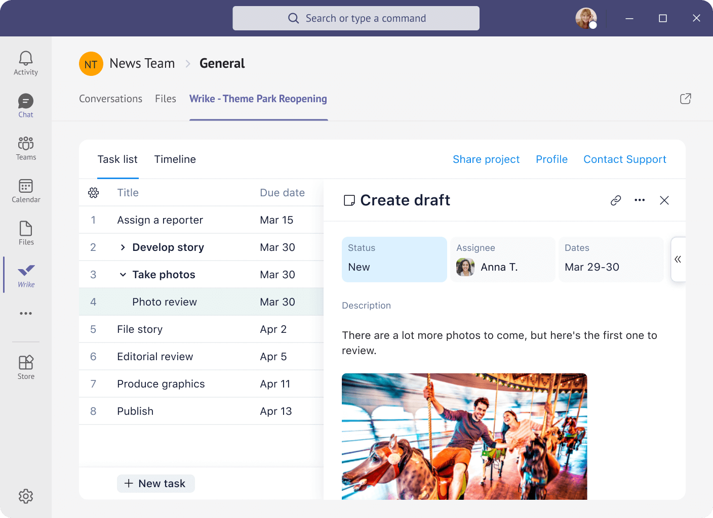Copy task link via chain icon
The height and width of the screenshot is (518, 713).
(616, 200)
